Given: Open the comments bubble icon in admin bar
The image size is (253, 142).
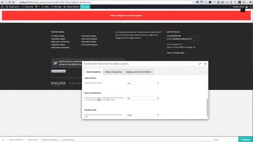Looking at the screenshot, I should 36,7.
